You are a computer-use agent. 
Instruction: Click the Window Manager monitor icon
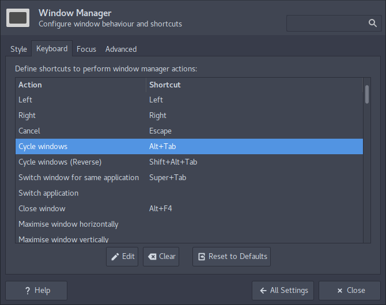[18, 18]
